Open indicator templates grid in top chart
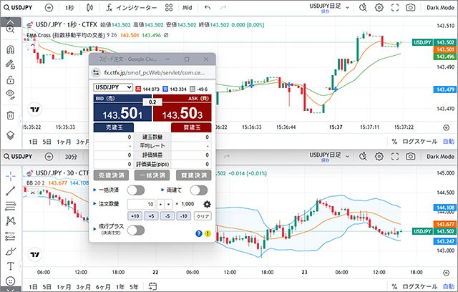The height and width of the screenshot is (292, 458). [x=169, y=8]
